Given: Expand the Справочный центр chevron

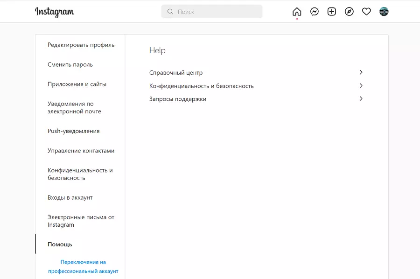Looking at the screenshot, I should click(361, 72).
